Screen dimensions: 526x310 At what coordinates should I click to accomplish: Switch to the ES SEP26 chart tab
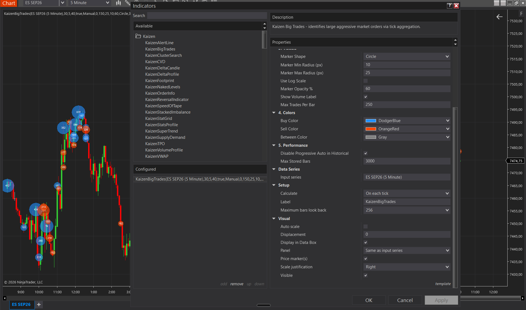tap(21, 305)
